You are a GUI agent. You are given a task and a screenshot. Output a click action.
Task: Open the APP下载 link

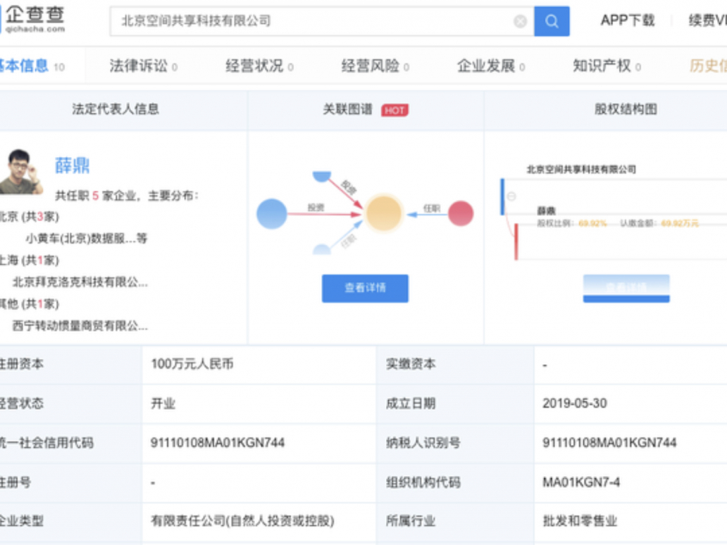click(628, 20)
